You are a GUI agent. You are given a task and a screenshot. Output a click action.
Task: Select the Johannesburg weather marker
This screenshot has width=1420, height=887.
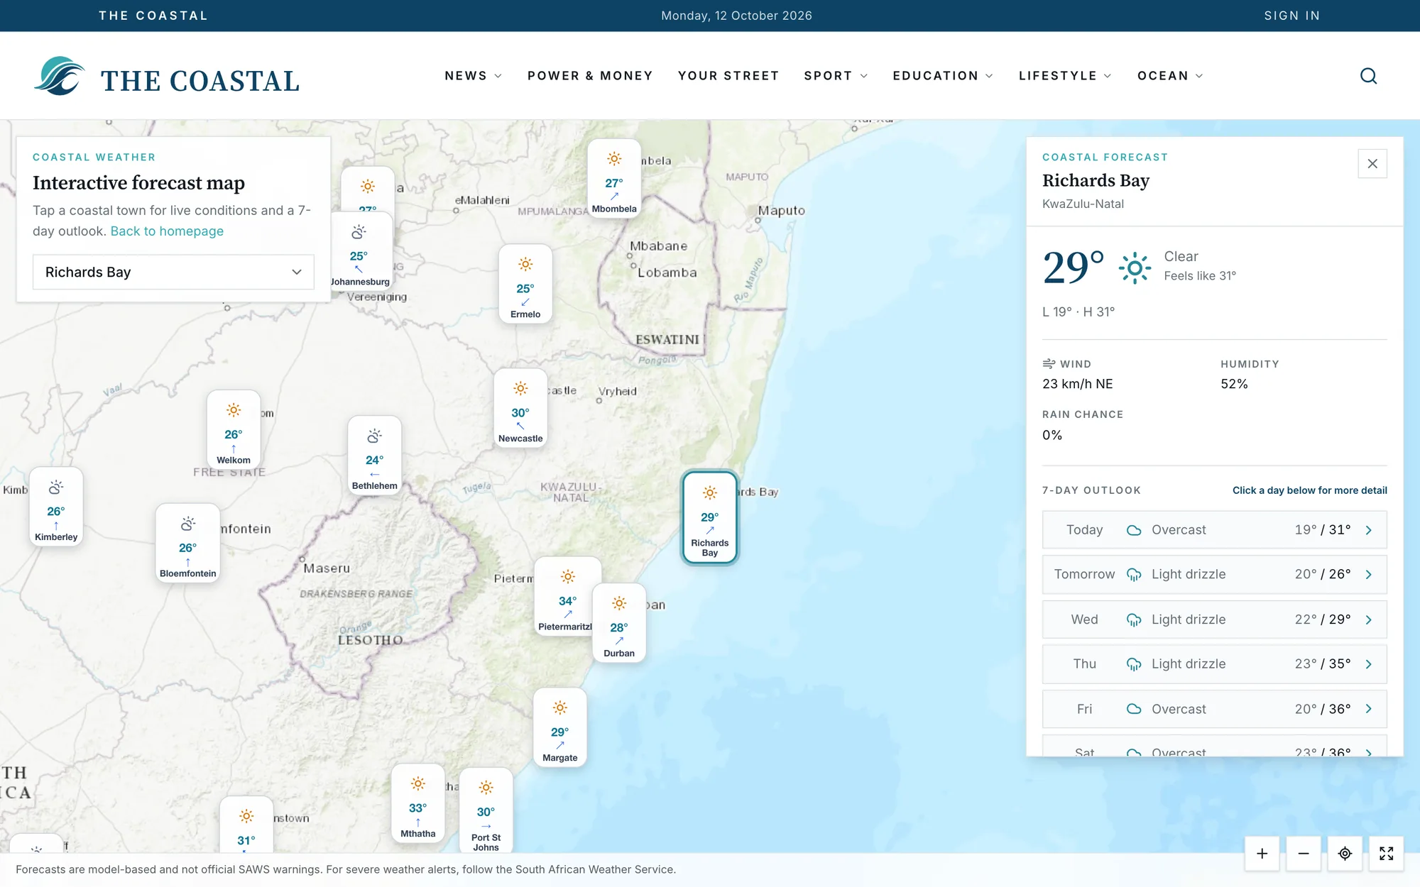360,251
